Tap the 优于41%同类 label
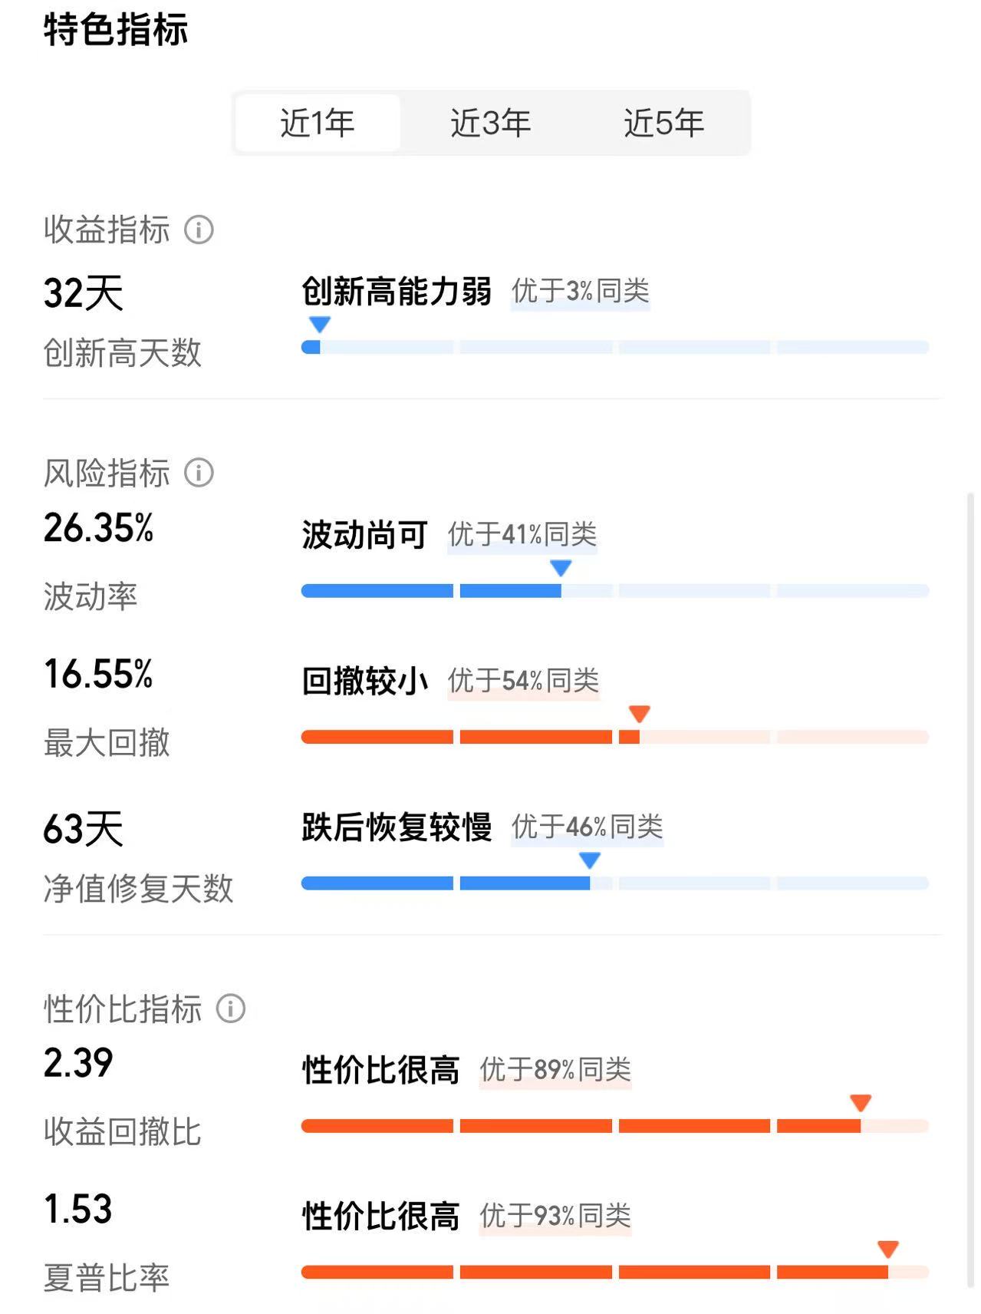 (x=522, y=535)
